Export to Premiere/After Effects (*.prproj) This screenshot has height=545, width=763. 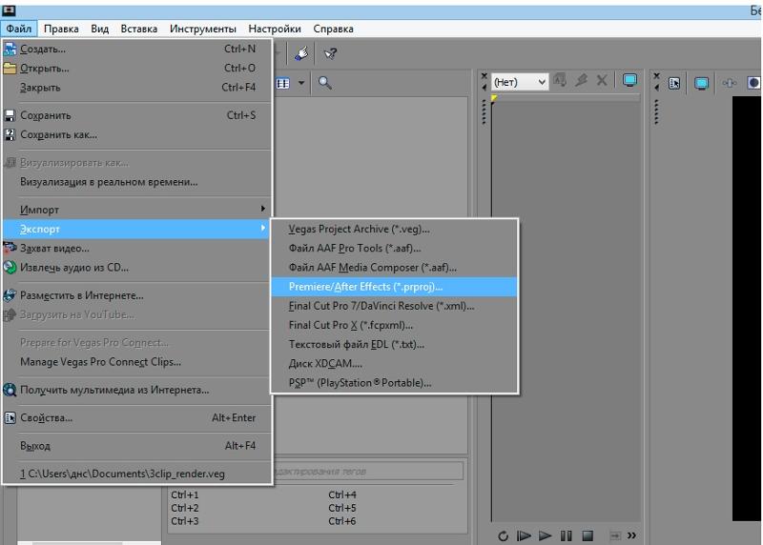(x=394, y=287)
